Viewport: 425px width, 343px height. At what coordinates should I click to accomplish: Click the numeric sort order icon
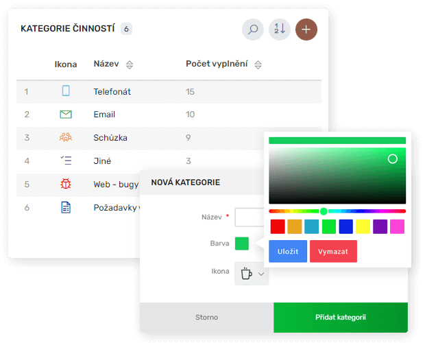(x=280, y=29)
